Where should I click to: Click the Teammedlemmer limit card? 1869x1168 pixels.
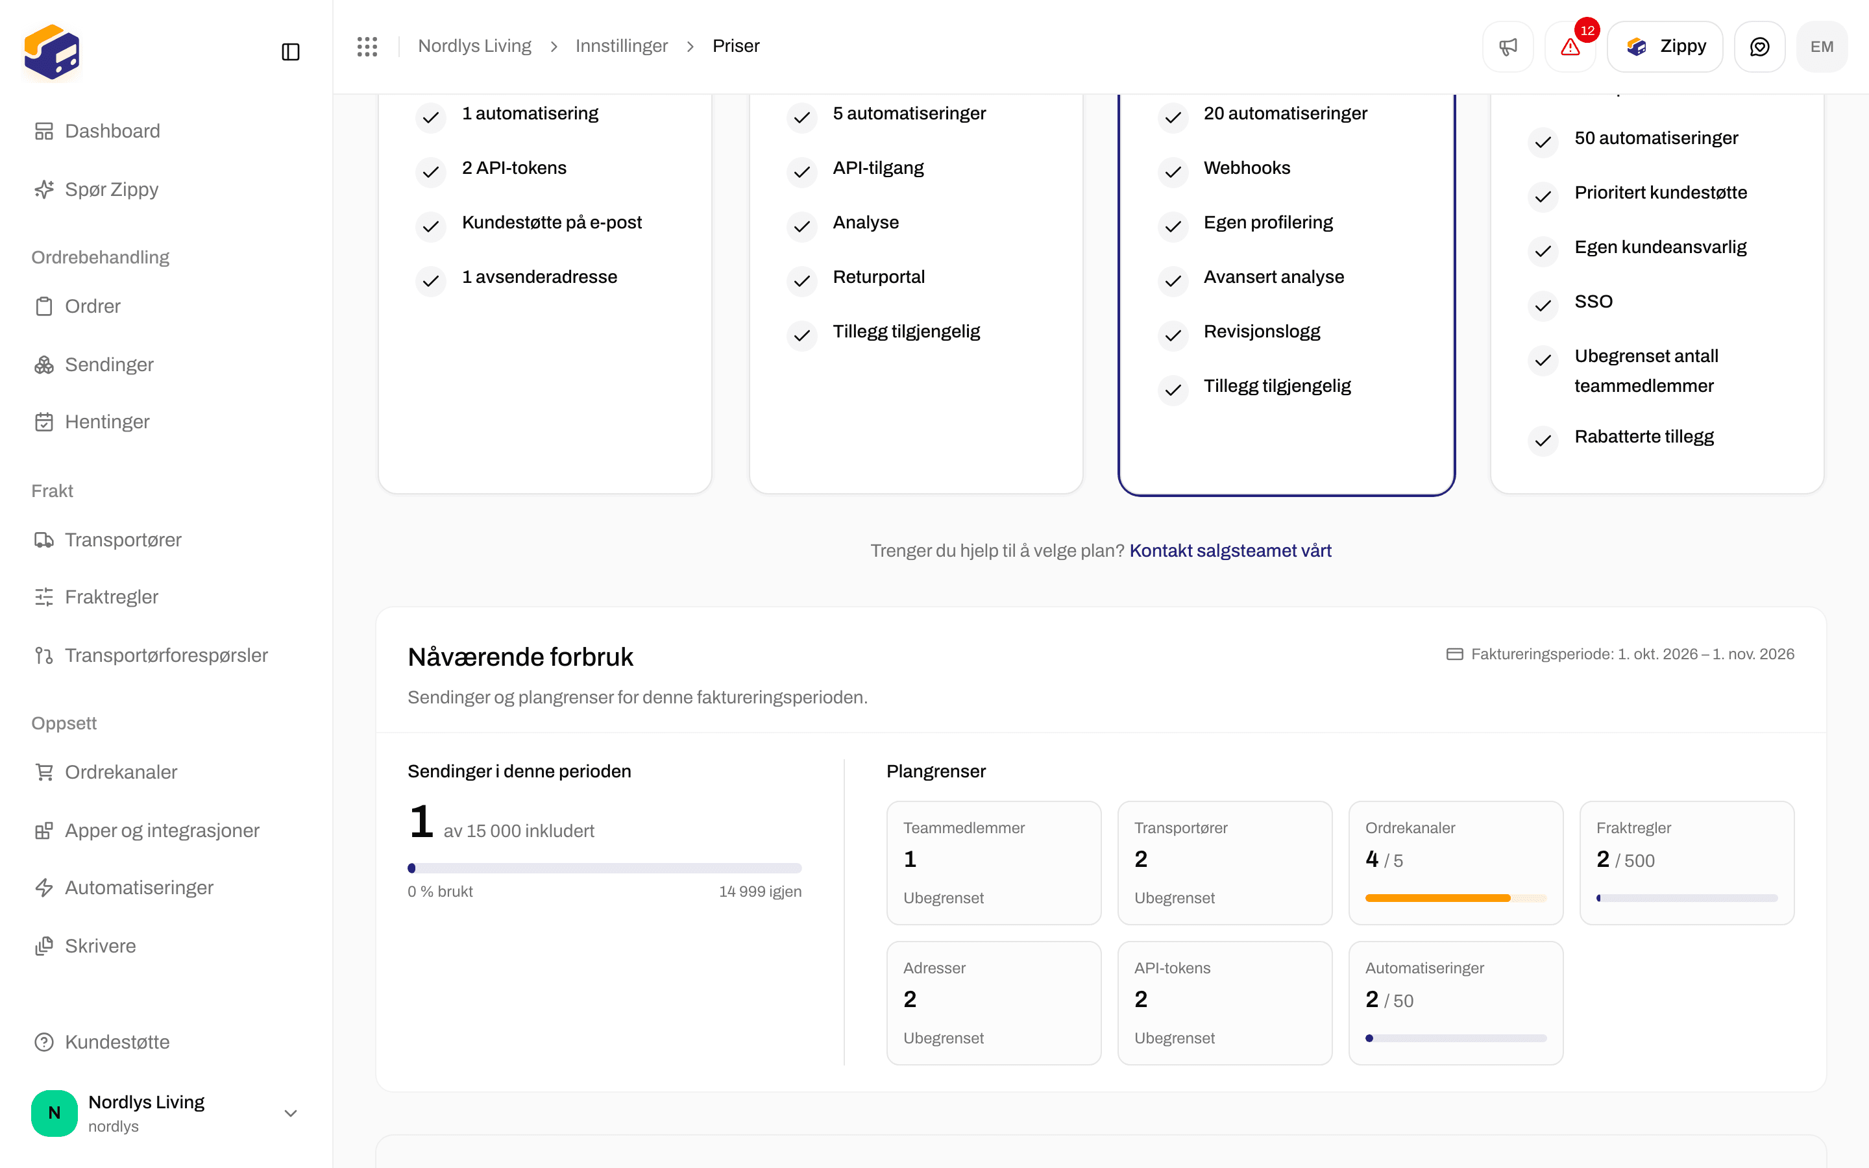point(994,863)
